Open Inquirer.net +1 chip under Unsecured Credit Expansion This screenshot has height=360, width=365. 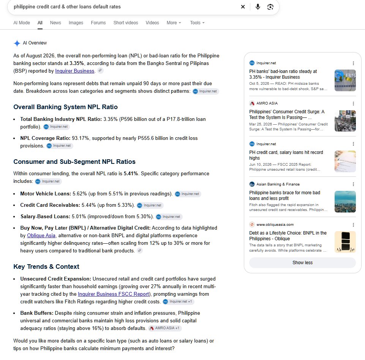click(x=178, y=301)
